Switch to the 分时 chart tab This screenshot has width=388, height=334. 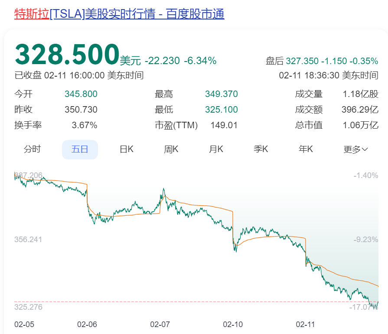(32, 149)
